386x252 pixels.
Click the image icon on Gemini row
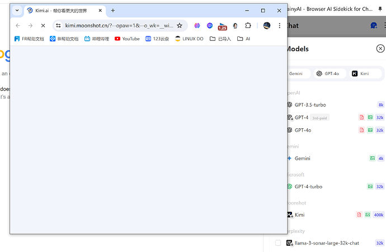[x=373, y=158]
